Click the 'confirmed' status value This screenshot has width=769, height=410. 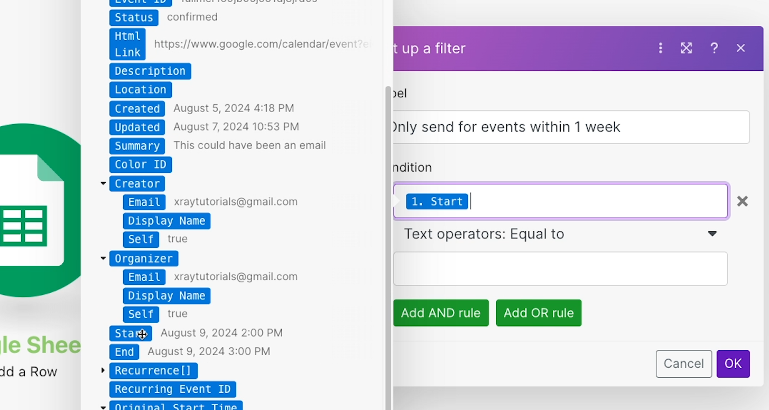click(x=192, y=17)
